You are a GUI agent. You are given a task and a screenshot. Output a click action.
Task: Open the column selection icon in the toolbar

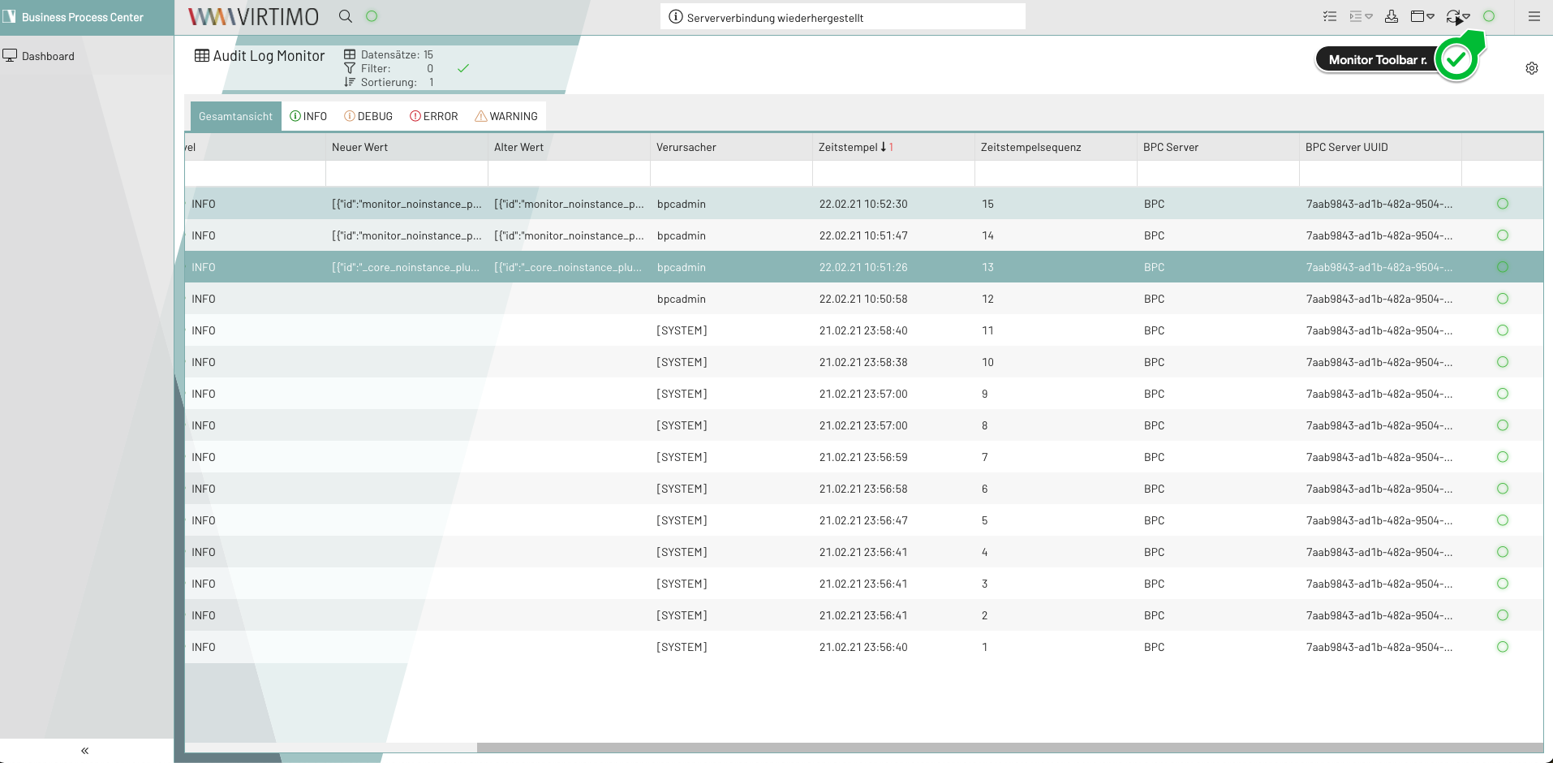pos(1329,15)
